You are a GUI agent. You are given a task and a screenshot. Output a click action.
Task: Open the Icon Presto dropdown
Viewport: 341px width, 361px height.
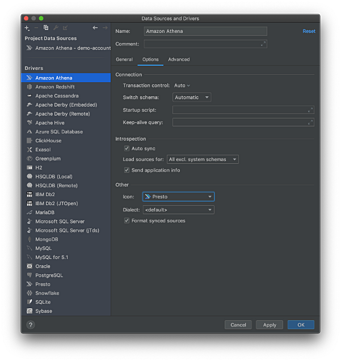tap(179, 197)
